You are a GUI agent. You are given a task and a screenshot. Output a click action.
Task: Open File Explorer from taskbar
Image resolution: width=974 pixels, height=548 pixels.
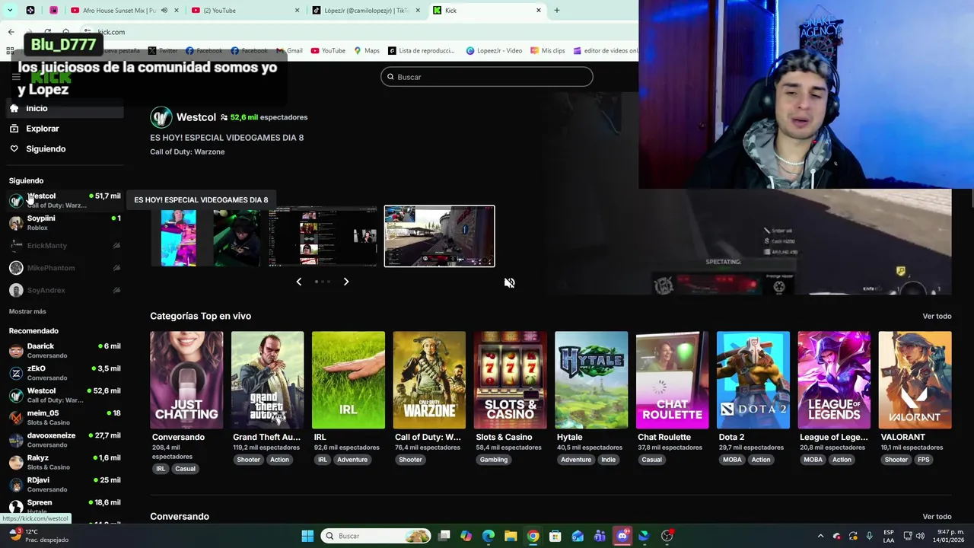(x=511, y=536)
